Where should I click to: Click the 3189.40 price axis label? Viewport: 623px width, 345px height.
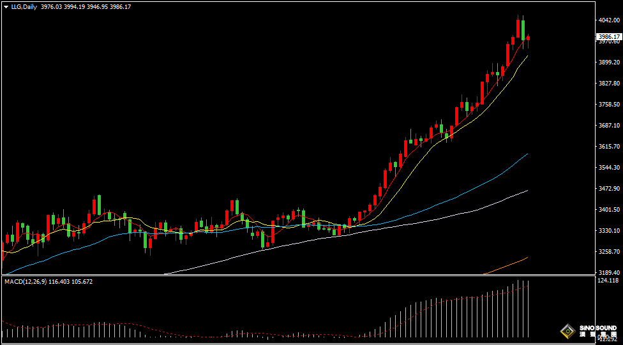608,272
